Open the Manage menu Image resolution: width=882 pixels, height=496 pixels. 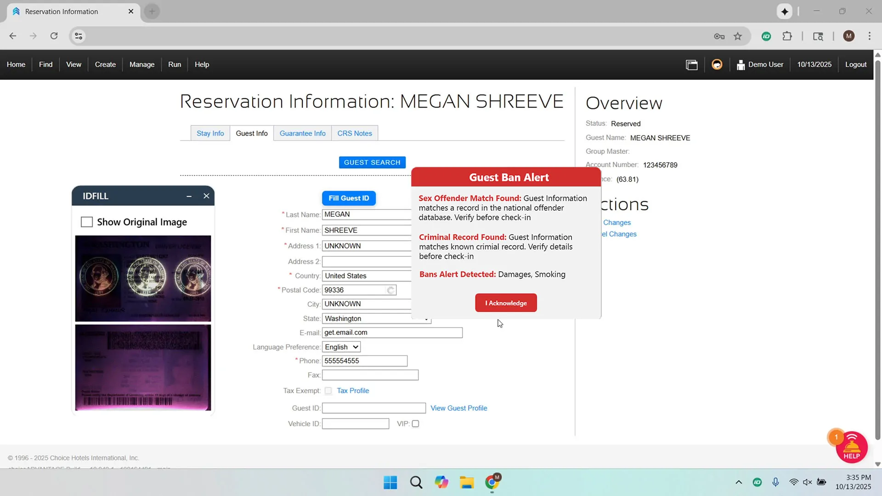141,65
